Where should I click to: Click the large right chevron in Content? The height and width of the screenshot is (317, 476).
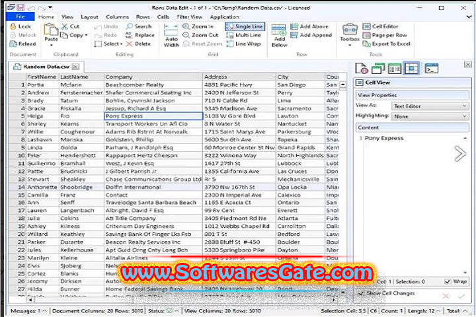tap(460, 153)
